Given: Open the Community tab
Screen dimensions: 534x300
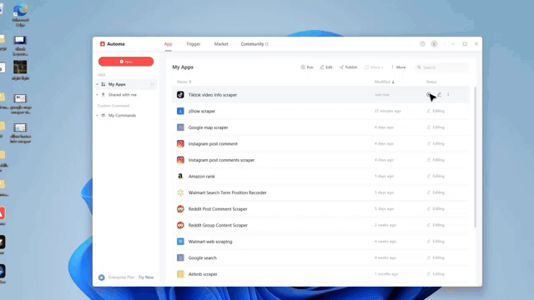Looking at the screenshot, I should pyautogui.click(x=254, y=44).
